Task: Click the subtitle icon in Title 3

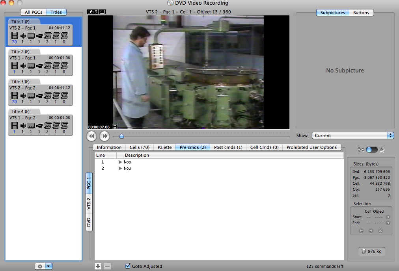Action: coord(31,96)
